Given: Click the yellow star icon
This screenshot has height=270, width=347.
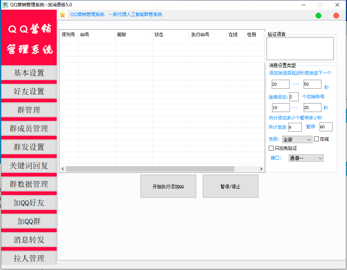Looking at the screenshot, I should coord(63,14).
